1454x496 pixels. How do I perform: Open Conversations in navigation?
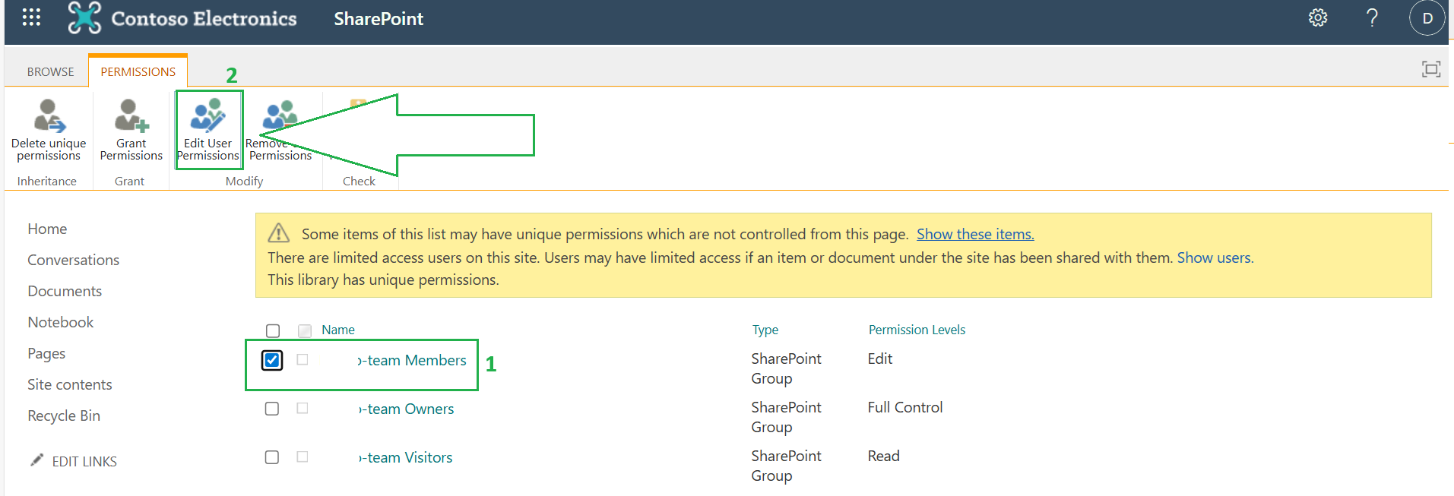(x=74, y=260)
